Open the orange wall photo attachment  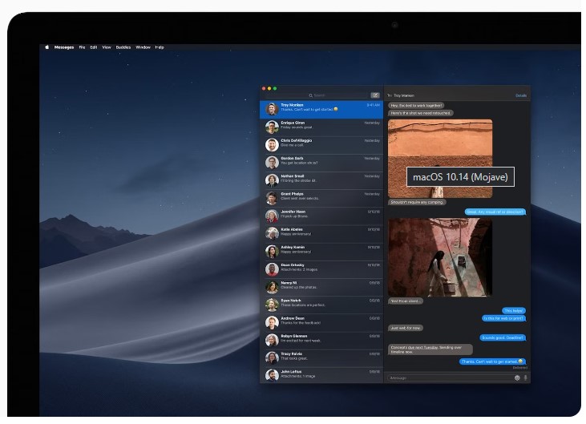(440, 159)
